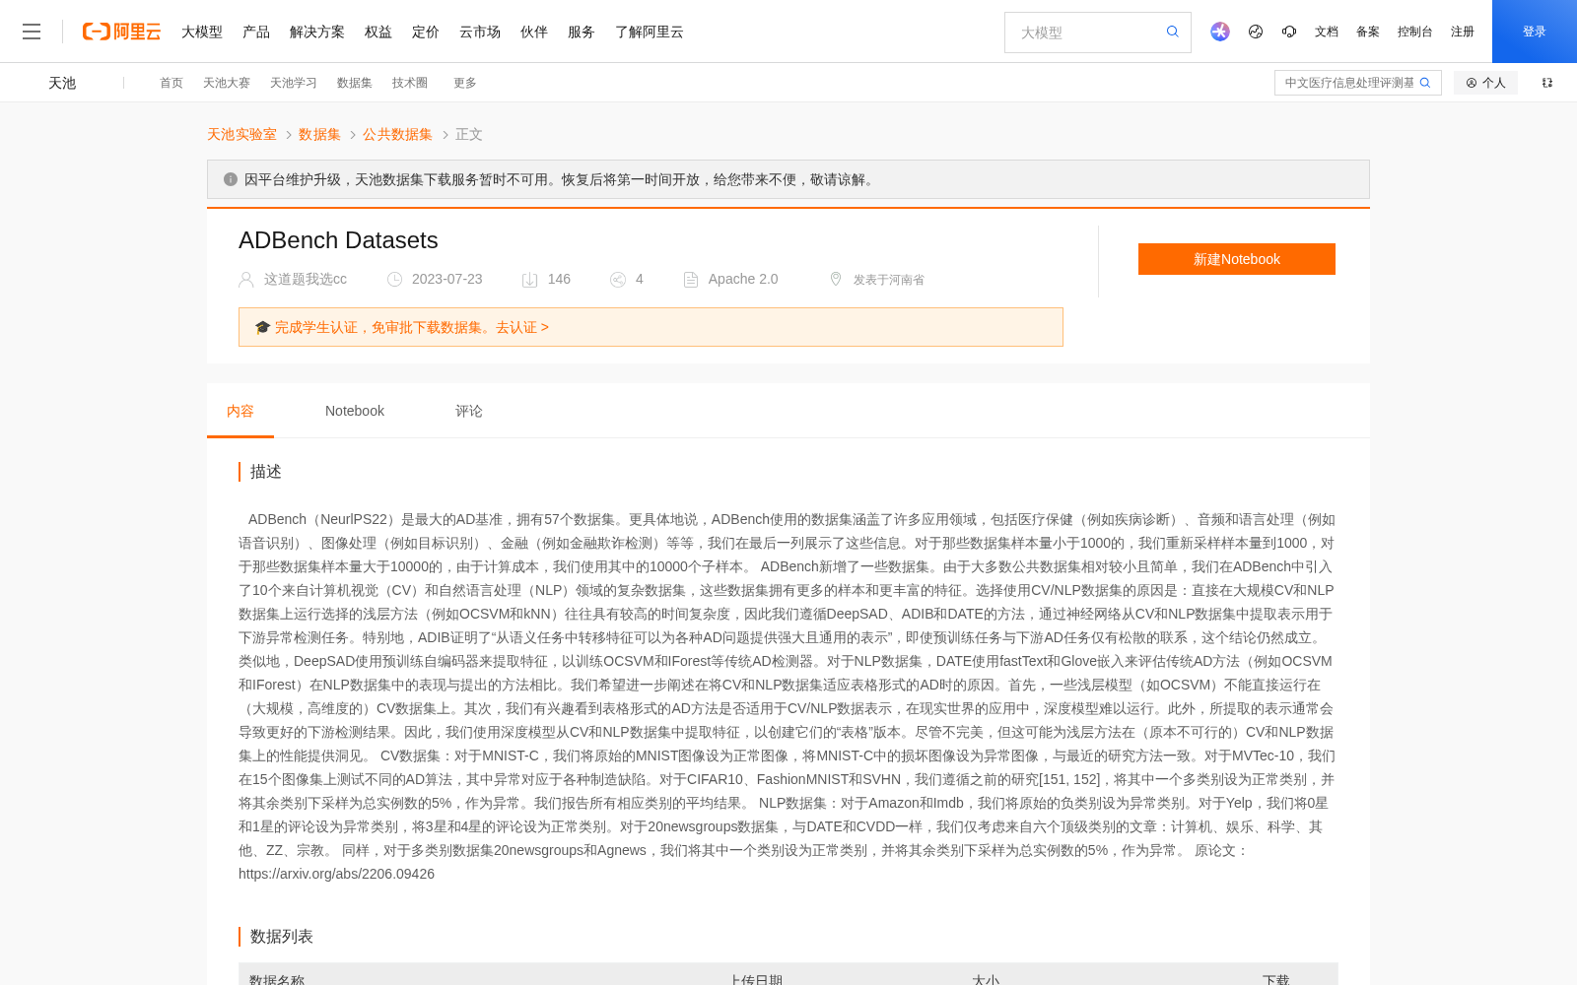
Task: Open the 服务 menu
Action: 582,32
